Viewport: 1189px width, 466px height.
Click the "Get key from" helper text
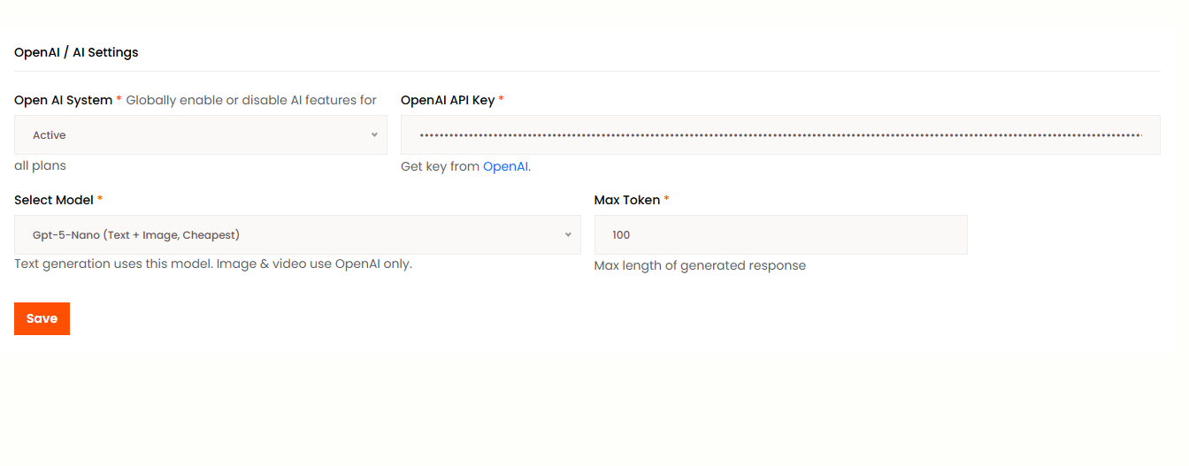click(440, 166)
